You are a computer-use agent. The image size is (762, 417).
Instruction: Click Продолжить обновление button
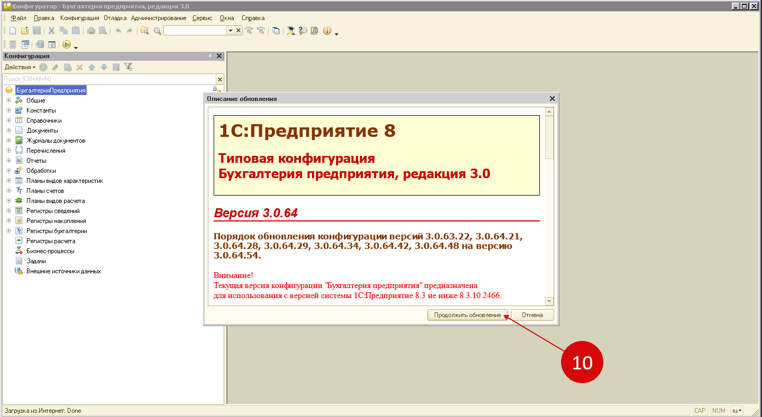[467, 315]
